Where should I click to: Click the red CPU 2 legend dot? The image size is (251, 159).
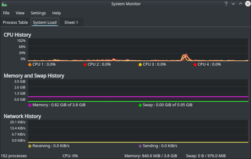[85, 65]
